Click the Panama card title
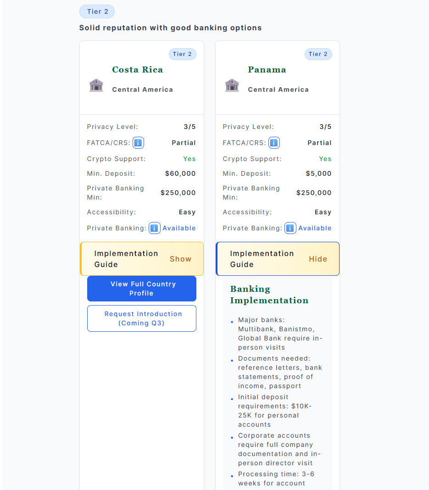The image size is (429, 490). coord(267,69)
